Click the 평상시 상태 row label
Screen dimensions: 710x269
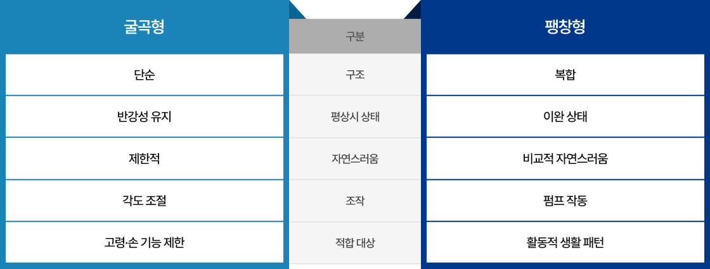click(x=355, y=116)
